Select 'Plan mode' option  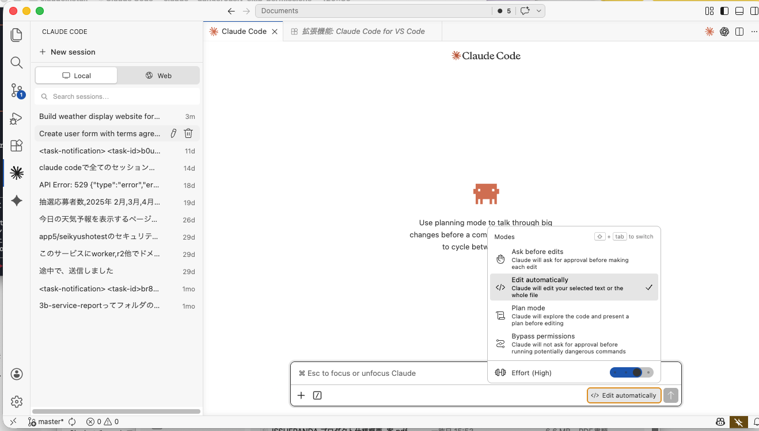tap(574, 315)
